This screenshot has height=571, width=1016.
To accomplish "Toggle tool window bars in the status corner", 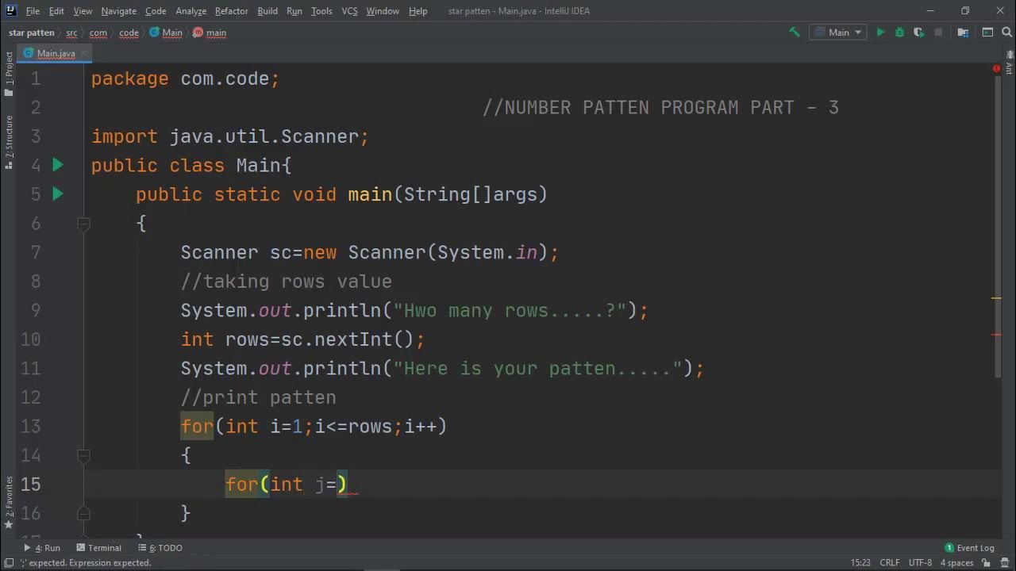I will pos(9,562).
